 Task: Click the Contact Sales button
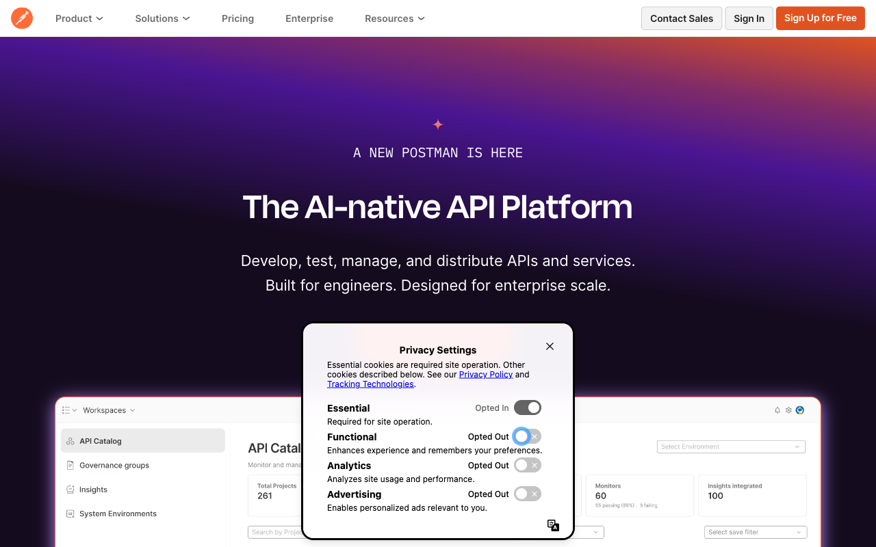[682, 18]
